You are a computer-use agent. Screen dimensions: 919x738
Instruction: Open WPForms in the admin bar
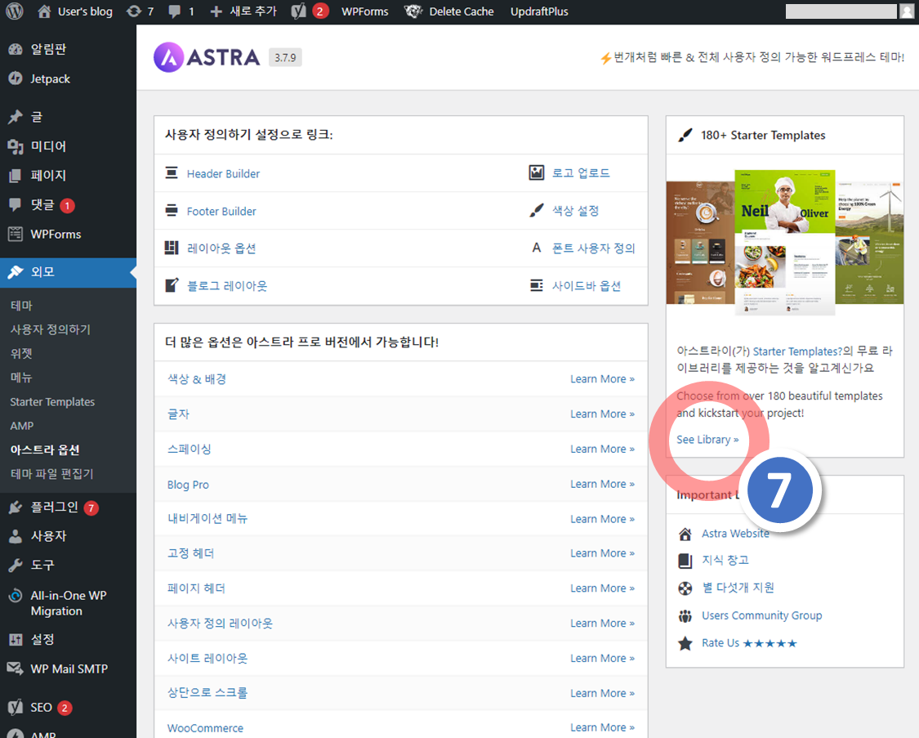(364, 11)
